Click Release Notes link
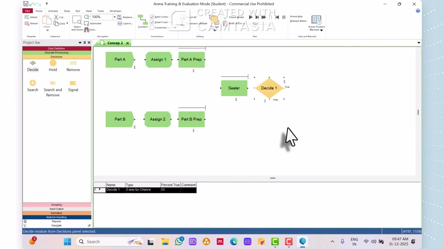The image size is (444, 249). [x=298, y=21]
